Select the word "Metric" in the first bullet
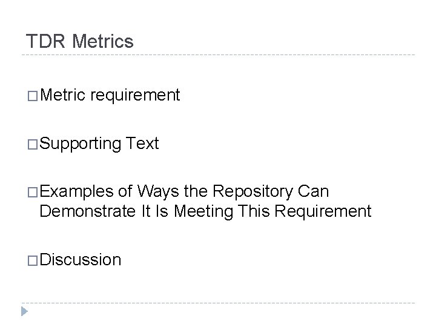The image size is (436, 327). 64,95
